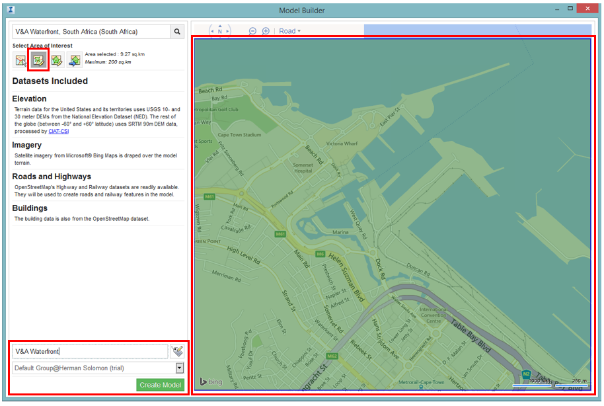Screen dimensions: 604x406
Task: Click the Area selected 9.27 sq.km text
Action: click(115, 54)
